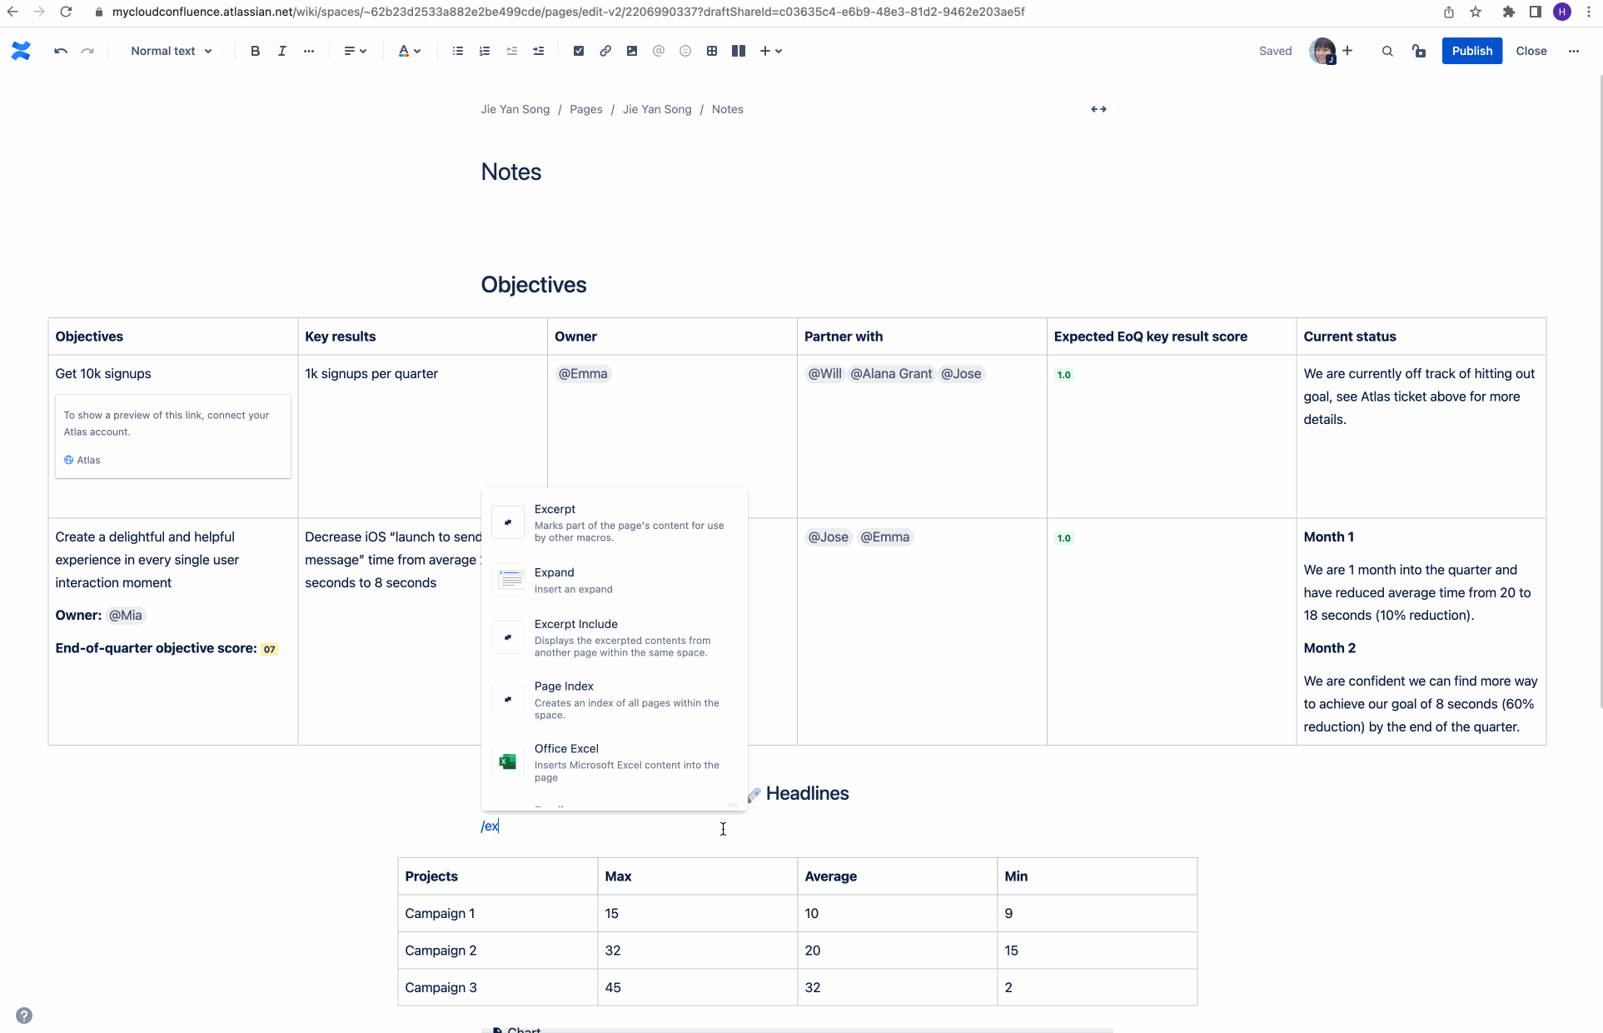Publish the page
The image size is (1603, 1033).
click(1471, 51)
